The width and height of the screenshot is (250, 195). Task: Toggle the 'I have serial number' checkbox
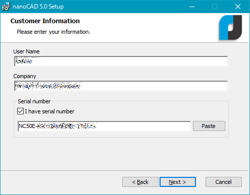(x=20, y=111)
